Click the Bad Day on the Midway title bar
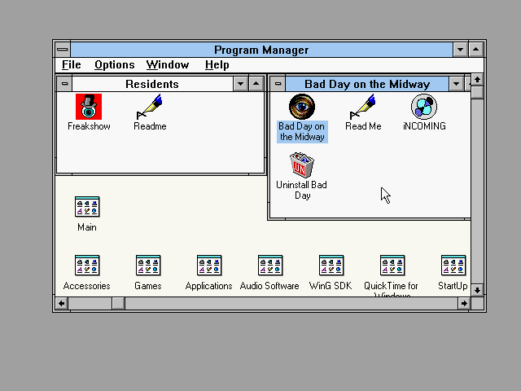 click(367, 84)
